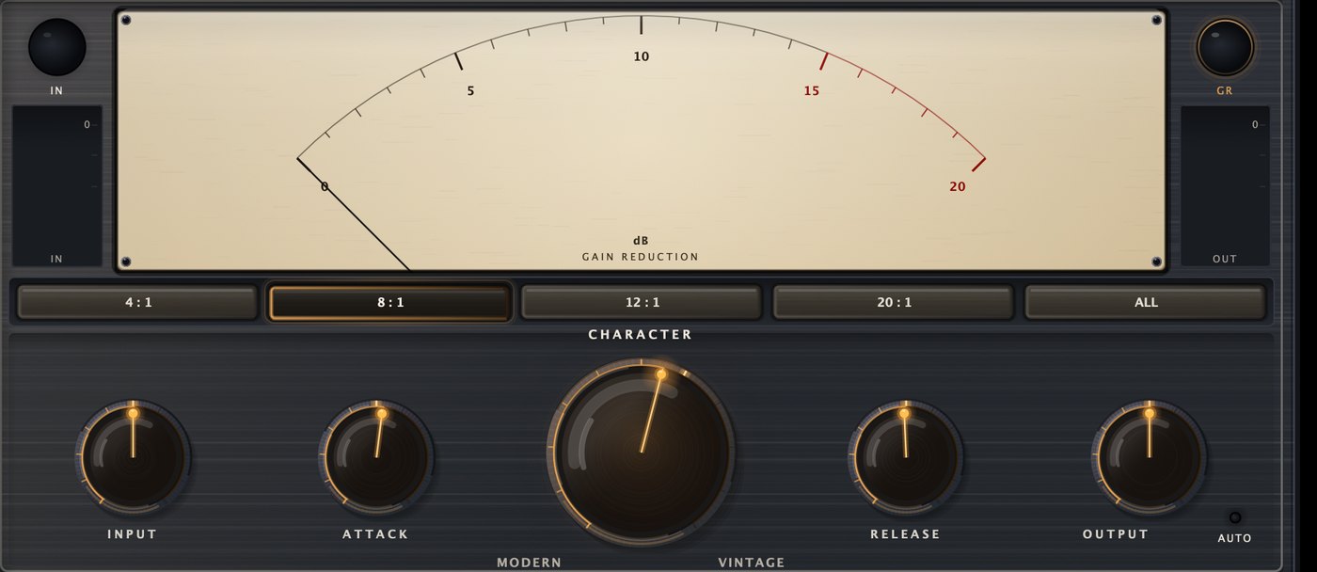
Task: Click the OUTPUT label text
Action: pos(1116,533)
